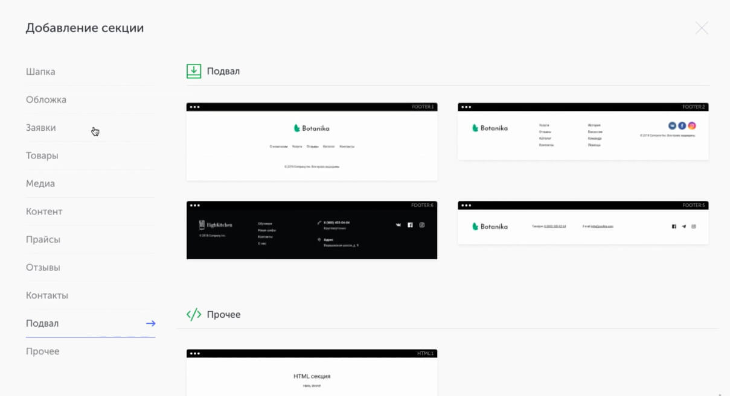This screenshot has height=396, width=730.
Task: Click the three dots on FOOTER:1 preview
Action: (194, 107)
